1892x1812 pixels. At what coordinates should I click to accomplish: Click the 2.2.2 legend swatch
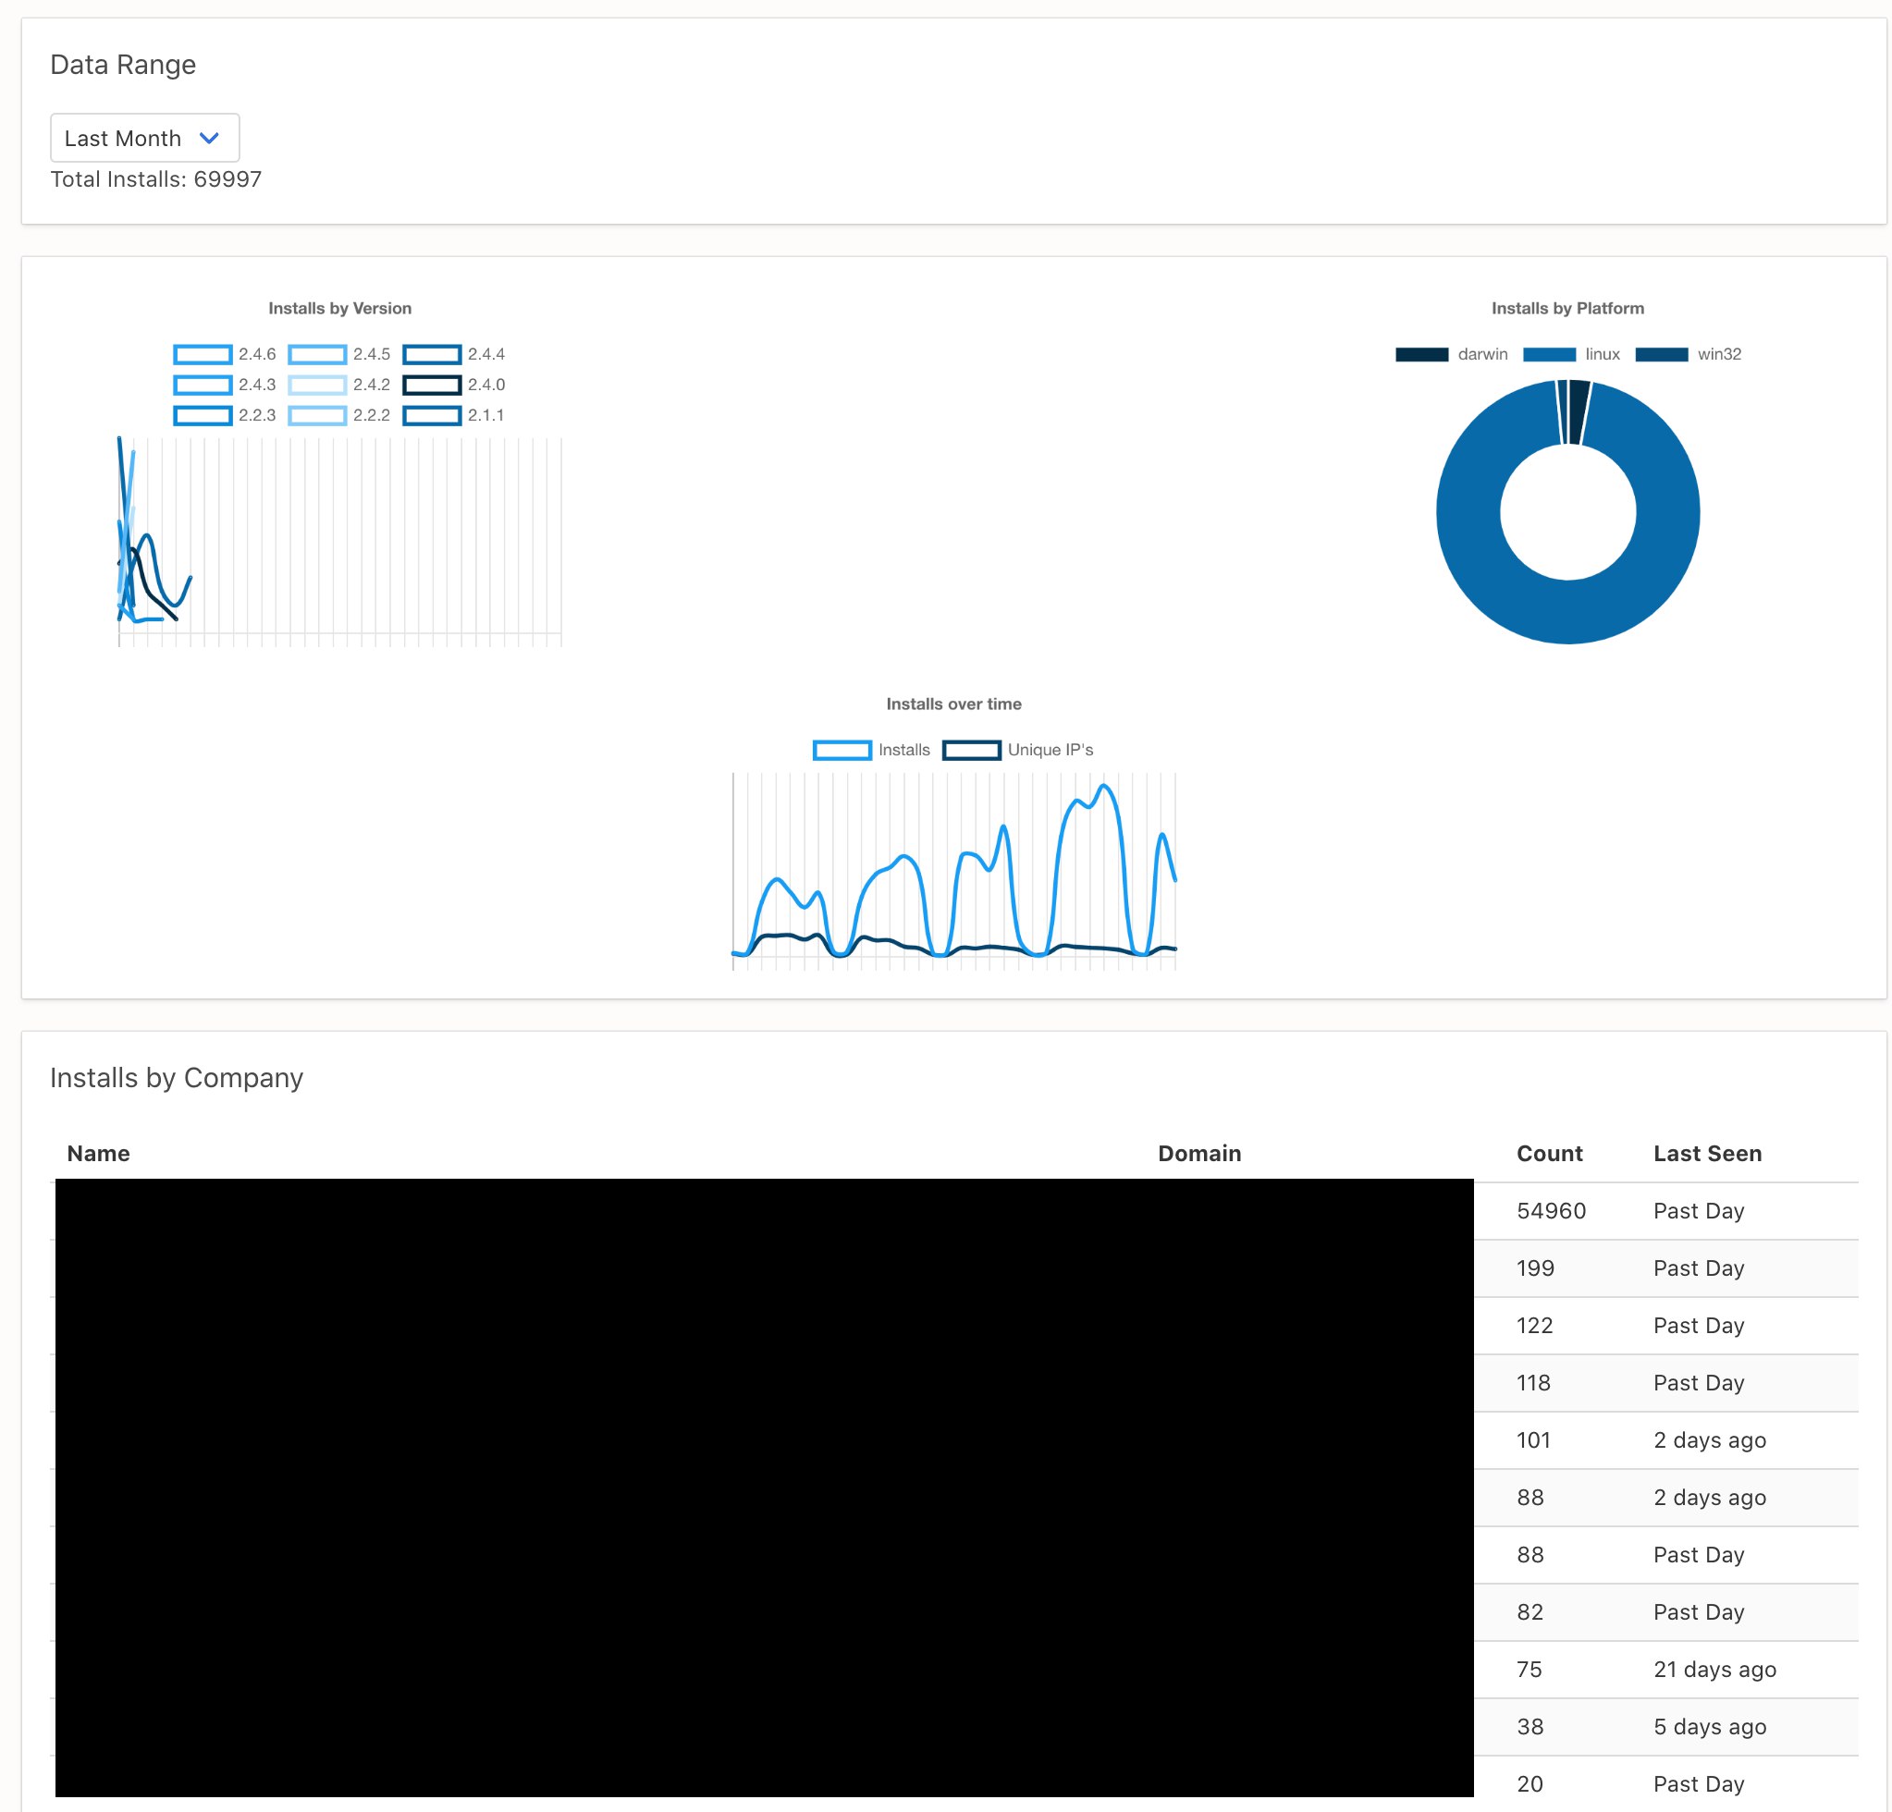tap(316, 416)
